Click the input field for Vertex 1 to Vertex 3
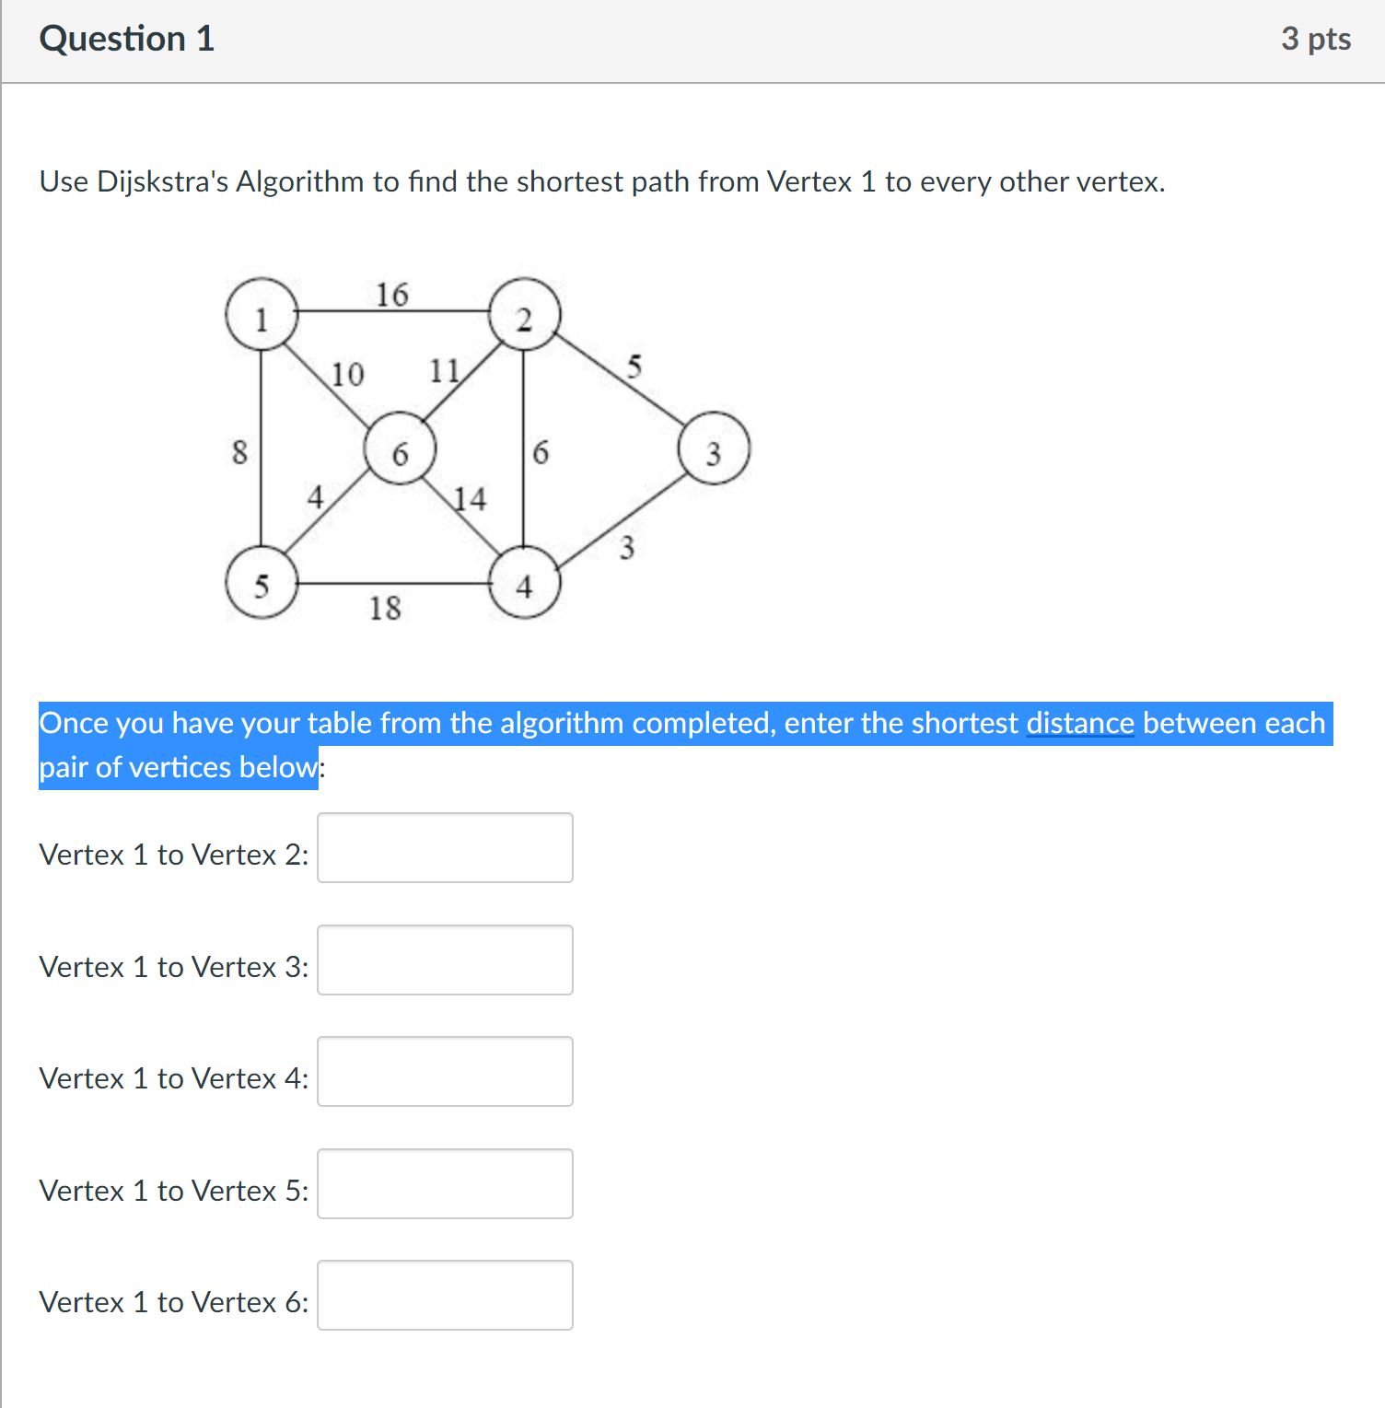The height and width of the screenshot is (1408, 1385). pyautogui.click(x=444, y=960)
